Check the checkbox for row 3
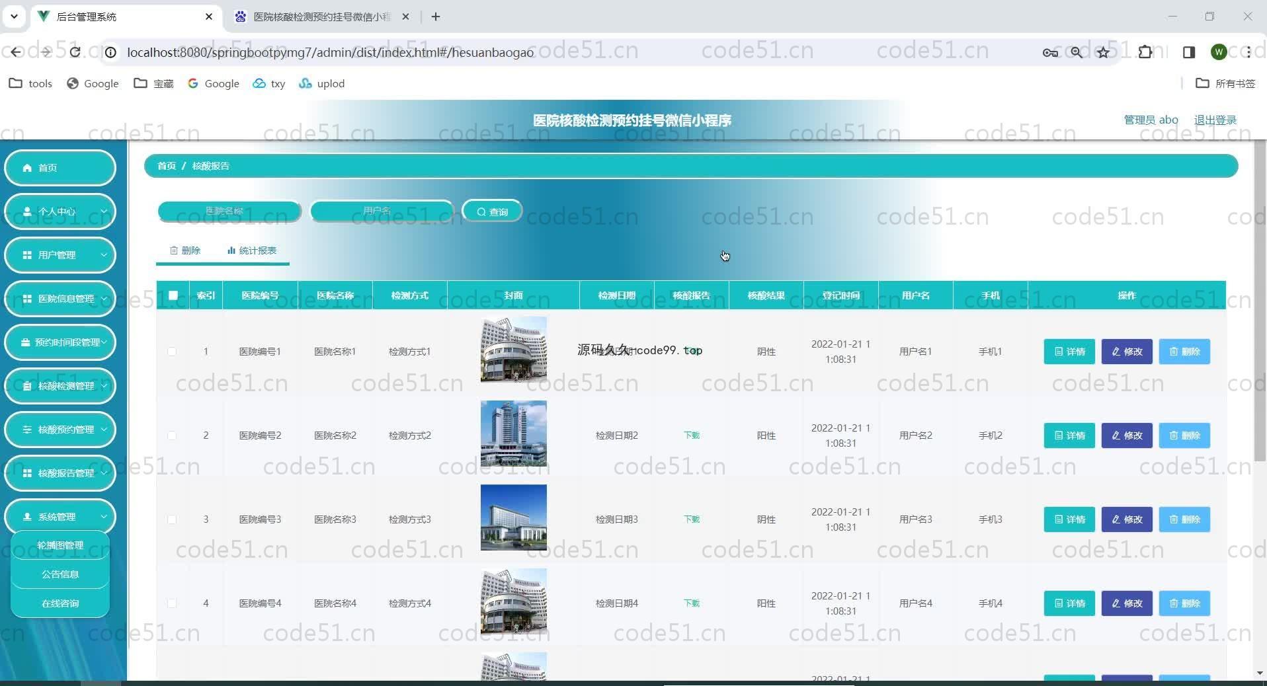 pyautogui.click(x=172, y=519)
